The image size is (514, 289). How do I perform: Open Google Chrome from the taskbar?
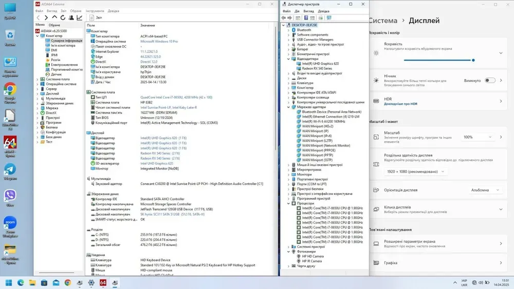(67, 283)
